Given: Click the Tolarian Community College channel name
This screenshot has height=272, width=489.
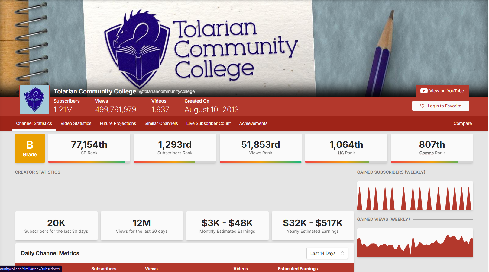Looking at the screenshot, I should click(95, 91).
